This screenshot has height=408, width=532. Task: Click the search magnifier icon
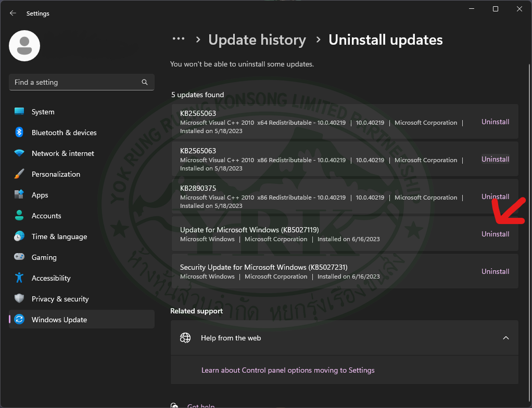[145, 82]
